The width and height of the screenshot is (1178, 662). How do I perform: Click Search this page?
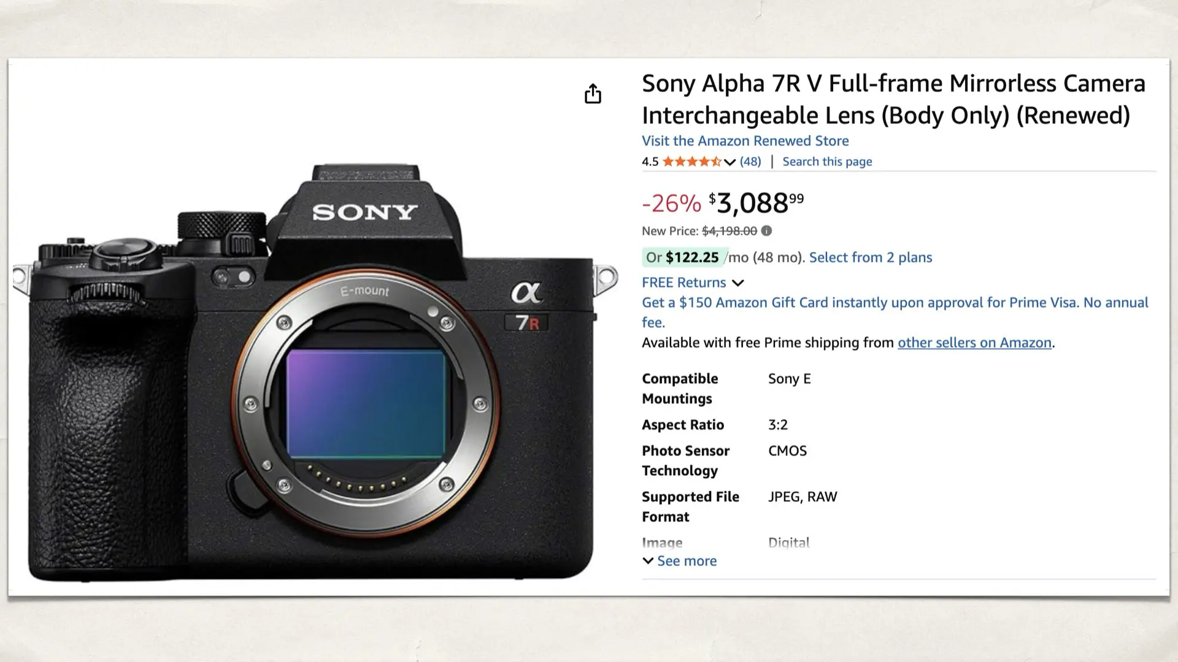826,161
